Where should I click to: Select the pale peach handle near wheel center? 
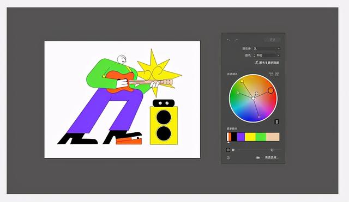[257, 93]
